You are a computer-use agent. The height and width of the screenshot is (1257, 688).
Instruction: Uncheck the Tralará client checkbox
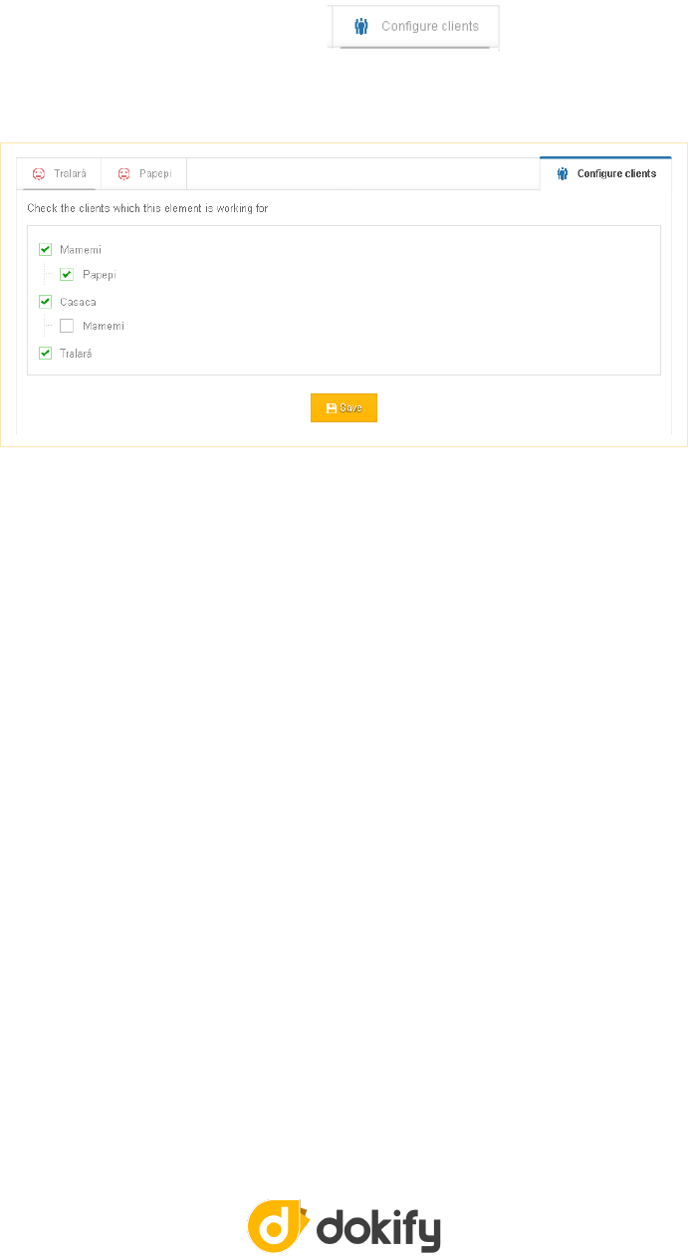(45, 354)
